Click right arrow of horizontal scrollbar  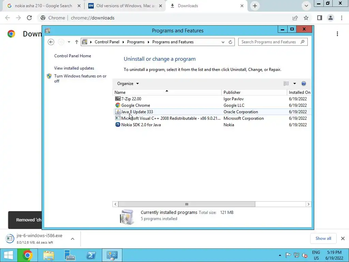pos(308,204)
